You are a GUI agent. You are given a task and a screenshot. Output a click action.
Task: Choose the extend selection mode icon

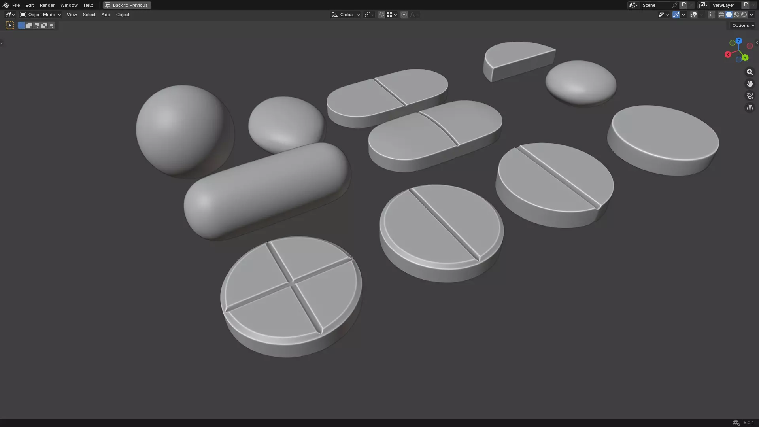[x=29, y=25]
